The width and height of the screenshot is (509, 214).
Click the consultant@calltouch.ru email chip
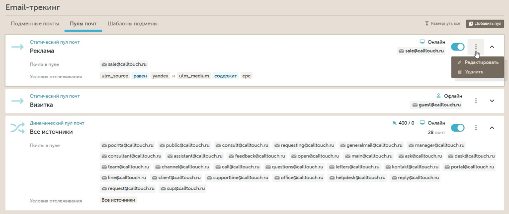[x=131, y=156]
